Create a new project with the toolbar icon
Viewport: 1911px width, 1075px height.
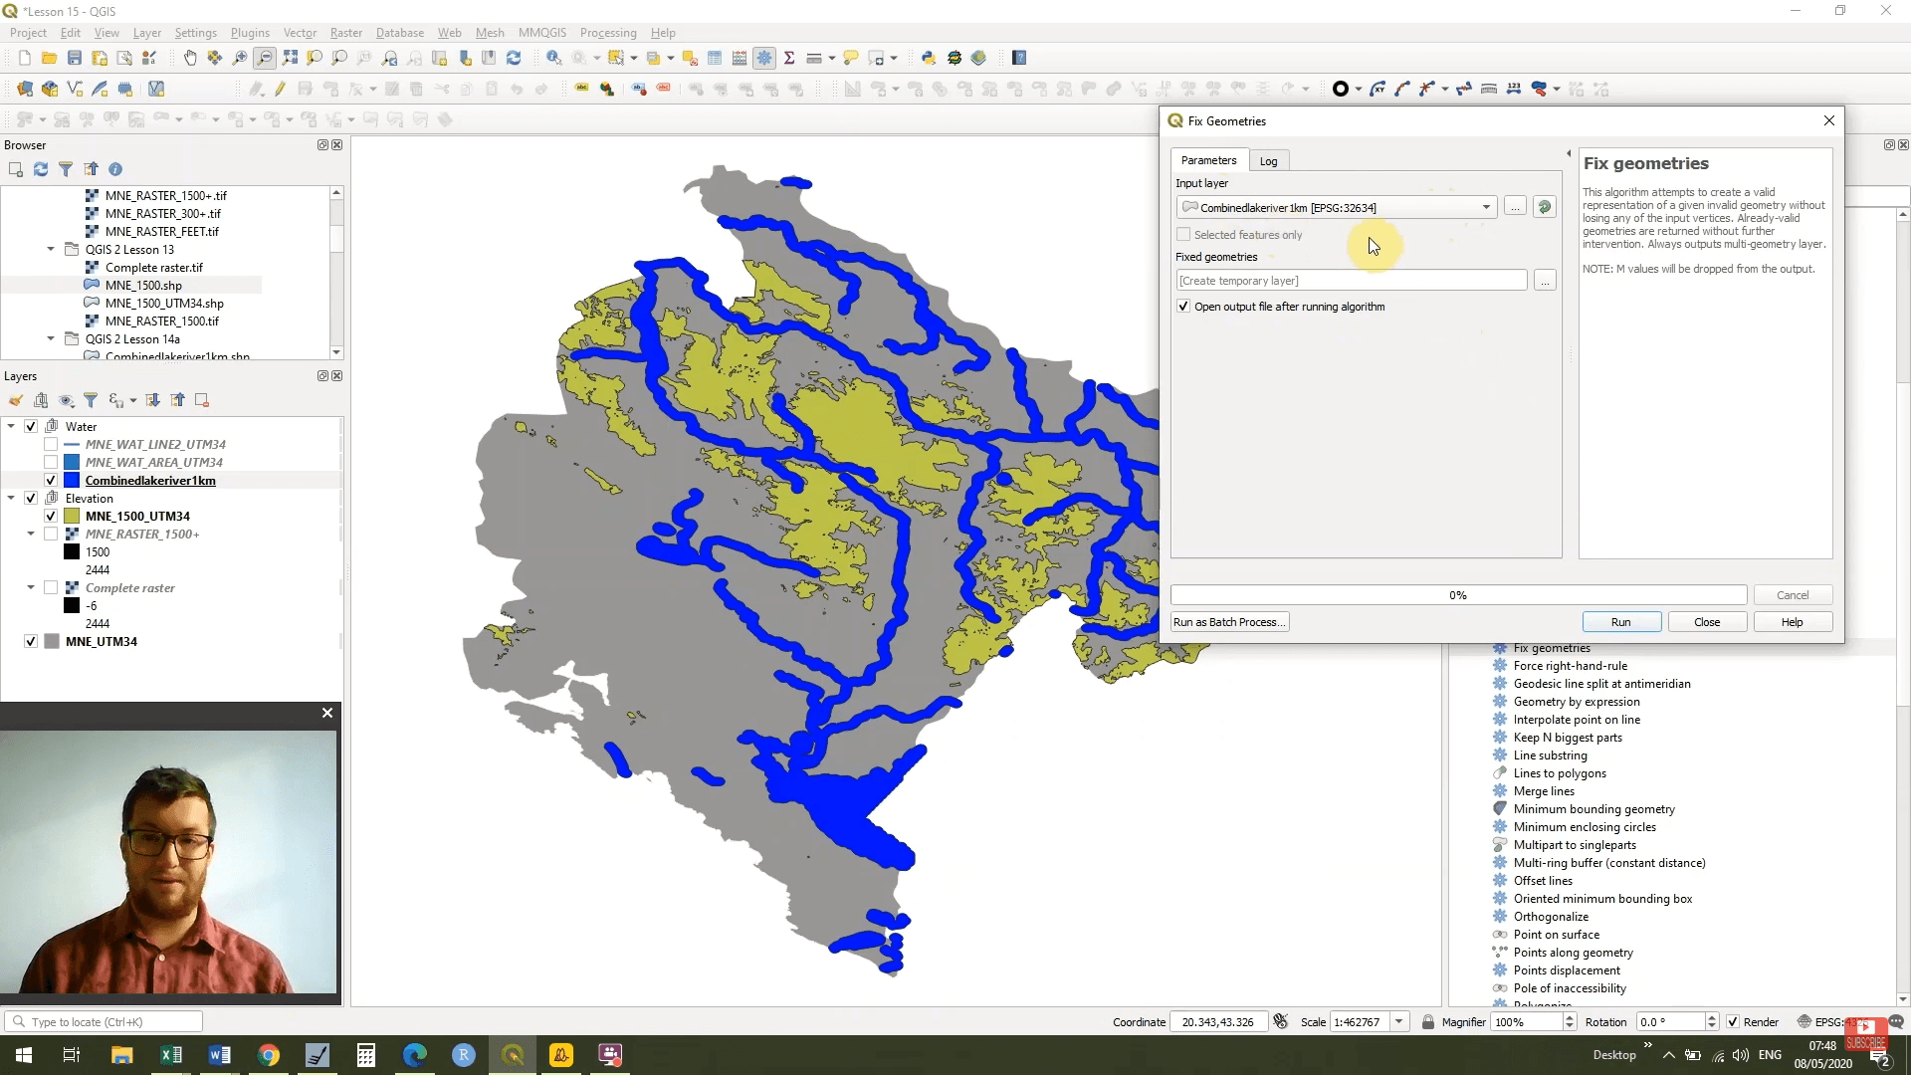(x=25, y=58)
